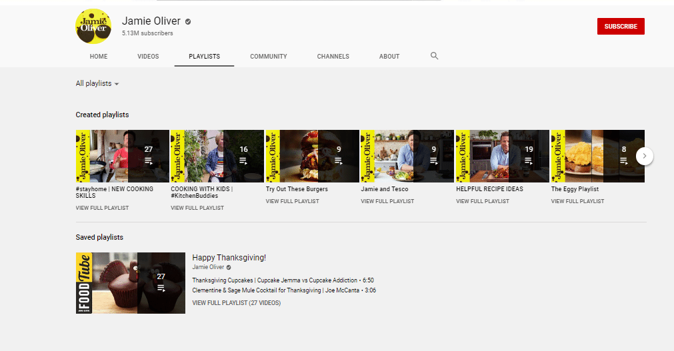The image size is (674, 351).
Task: Open the 'Happy Thanksgiving!' playlist title
Action: click(x=229, y=258)
